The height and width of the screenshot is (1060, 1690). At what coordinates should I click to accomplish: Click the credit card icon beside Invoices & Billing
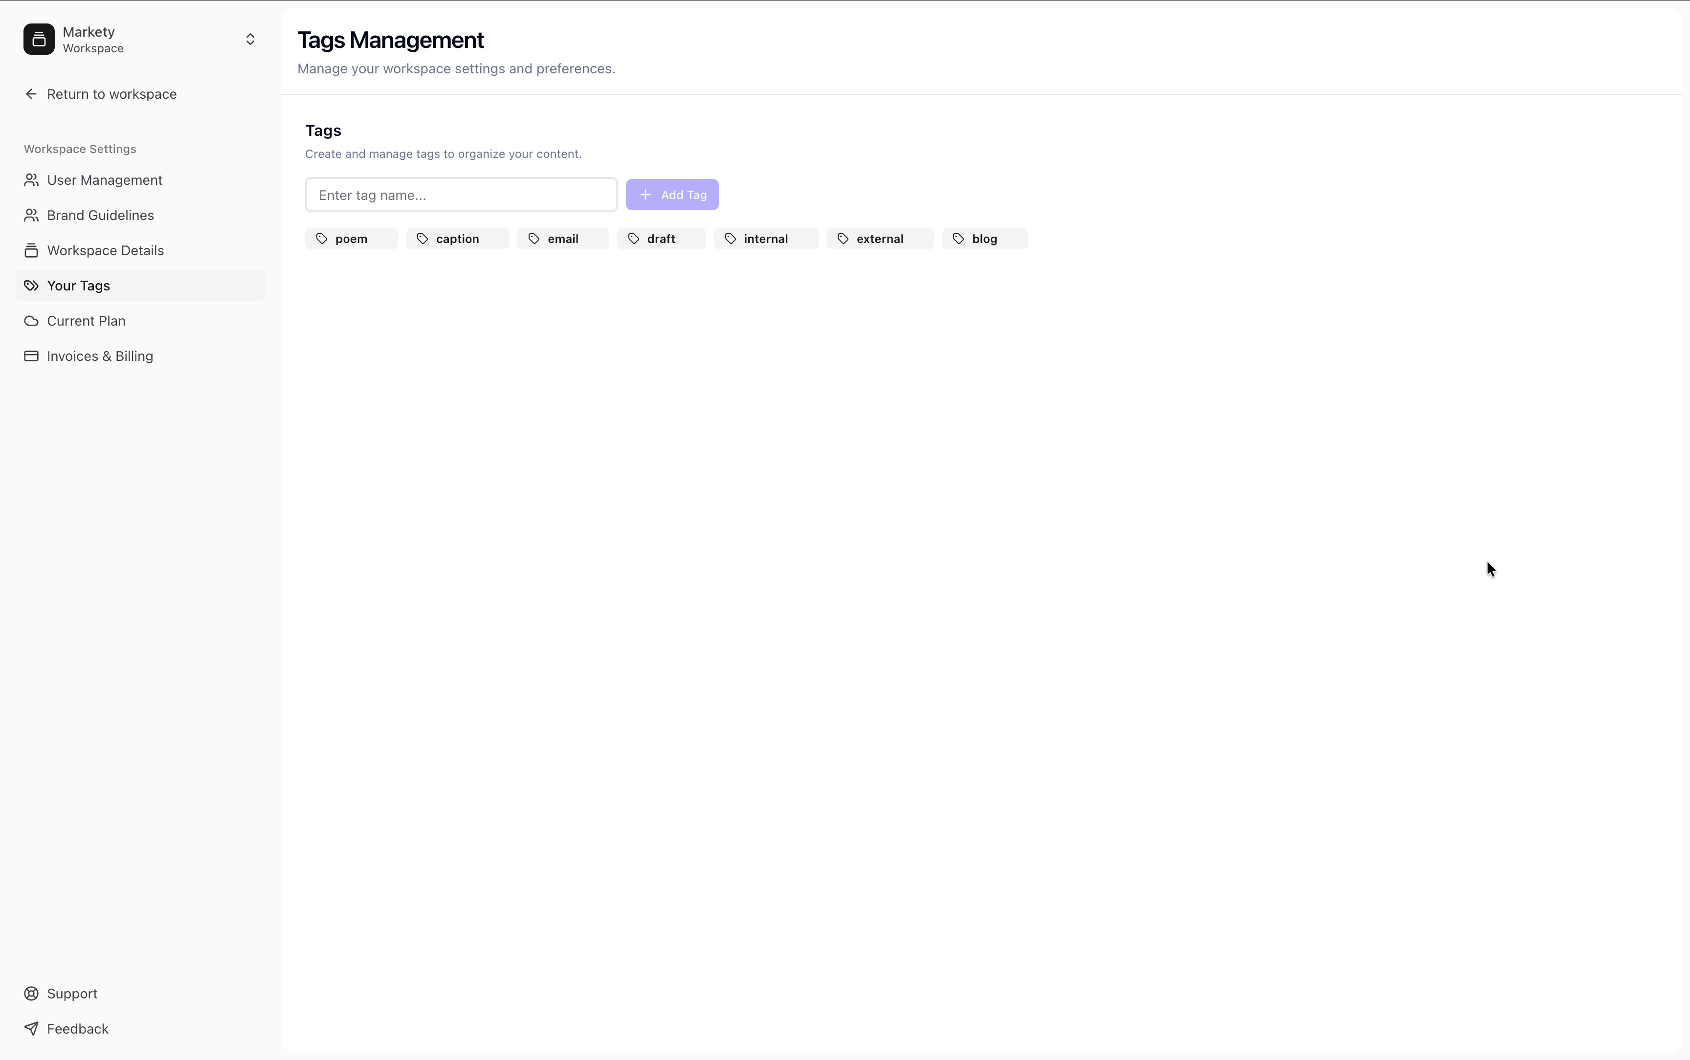pyautogui.click(x=31, y=355)
